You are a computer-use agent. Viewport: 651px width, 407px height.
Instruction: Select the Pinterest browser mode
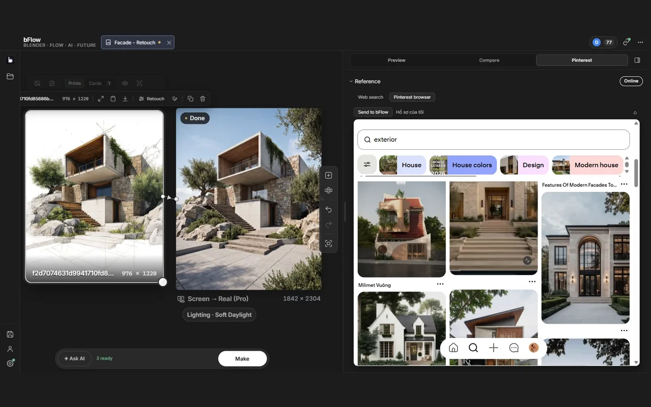coord(412,97)
